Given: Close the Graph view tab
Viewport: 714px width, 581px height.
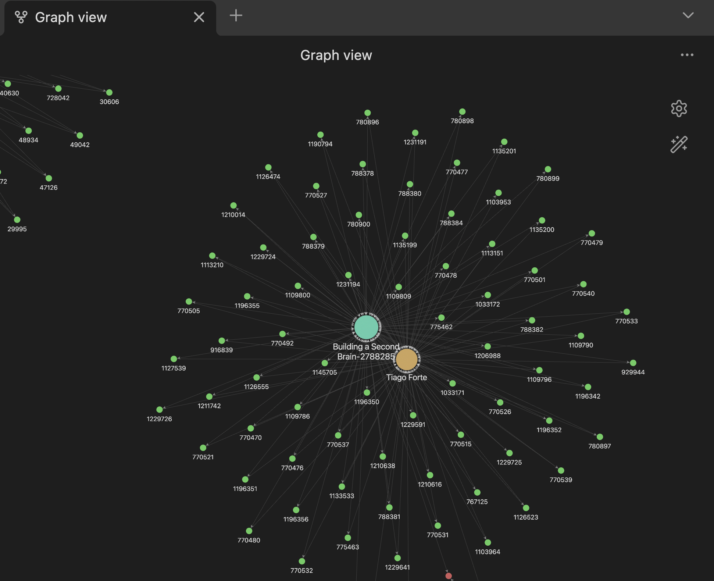Looking at the screenshot, I should click(x=199, y=17).
